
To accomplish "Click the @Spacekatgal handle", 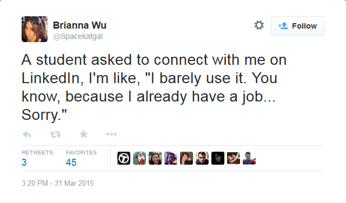I will (x=78, y=36).
